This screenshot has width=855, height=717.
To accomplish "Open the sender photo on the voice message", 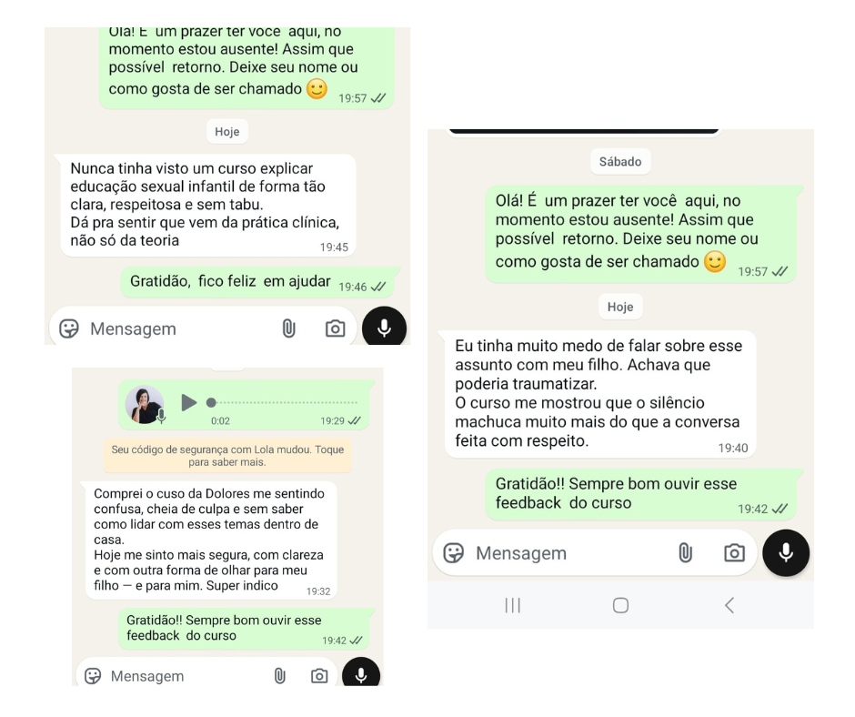I will (x=144, y=404).
